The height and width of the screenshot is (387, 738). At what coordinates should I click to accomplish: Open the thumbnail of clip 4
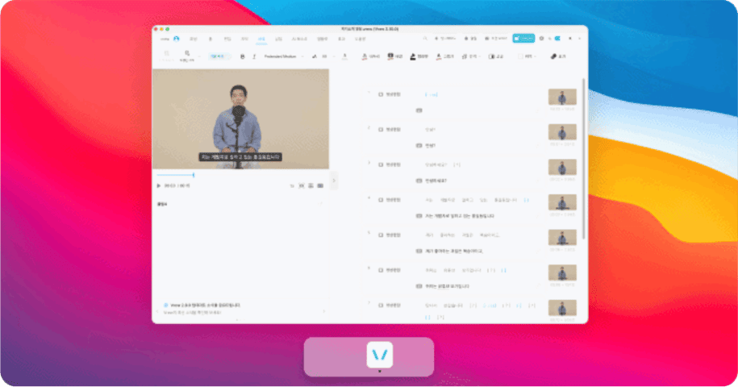(x=562, y=202)
